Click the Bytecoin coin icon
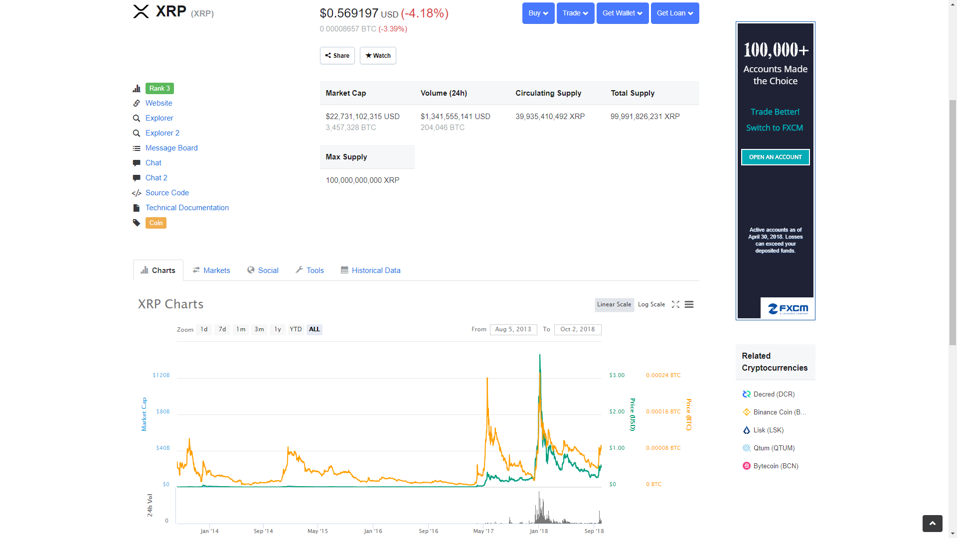Viewport: 957px width, 538px height. point(747,466)
